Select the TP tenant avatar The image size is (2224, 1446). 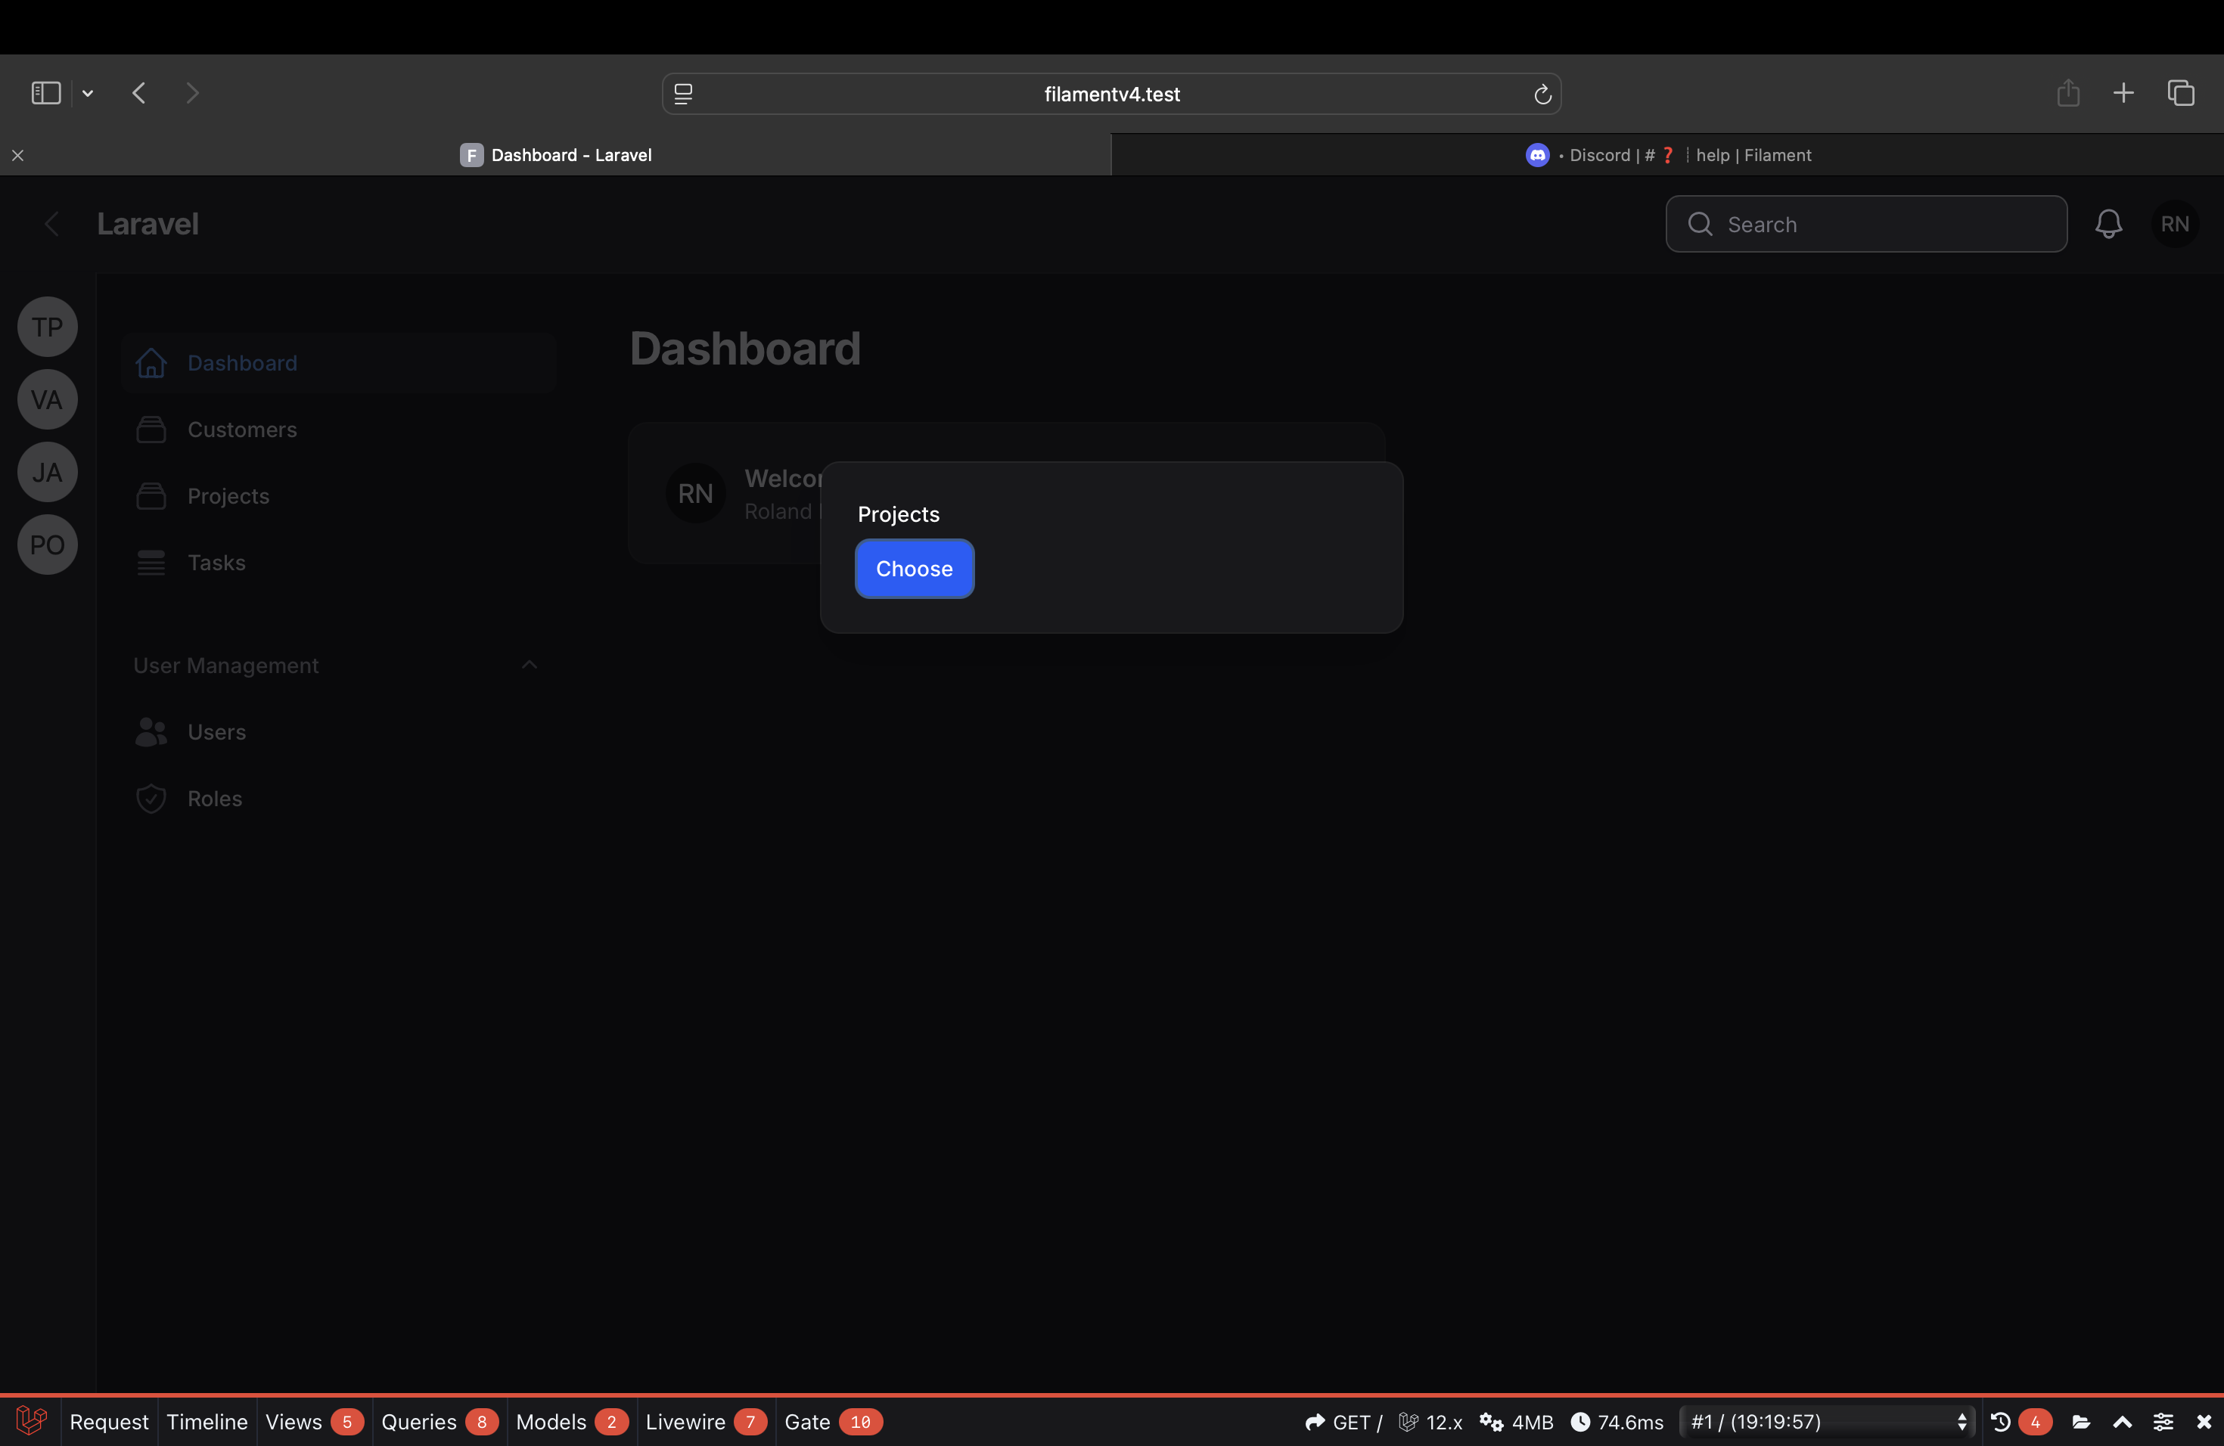click(48, 327)
